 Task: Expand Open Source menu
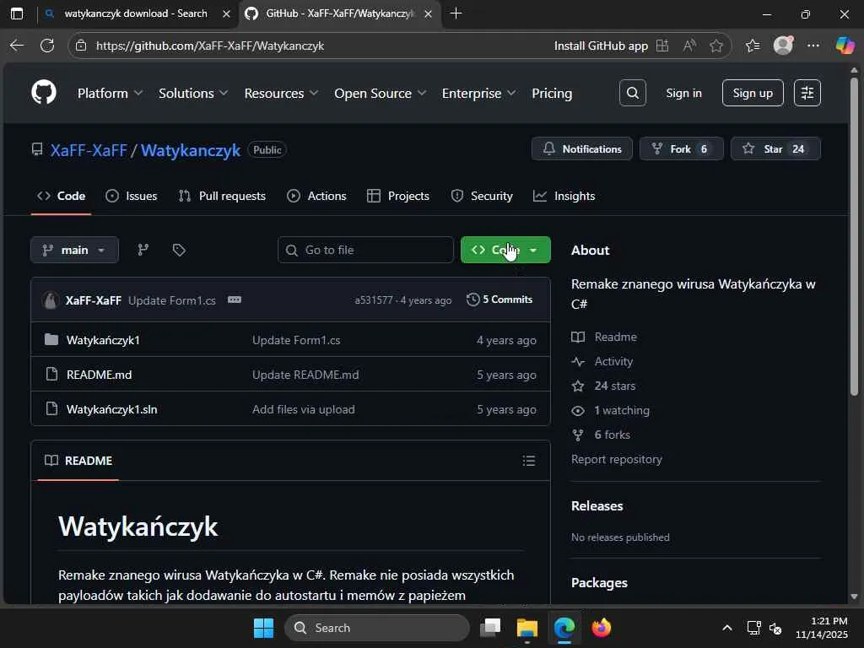coord(381,93)
